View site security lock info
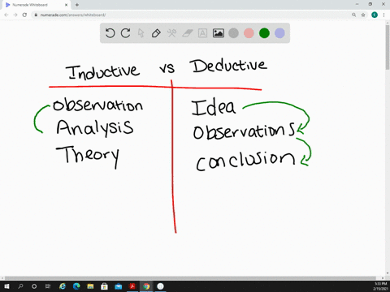The image size is (390, 292). click(x=36, y=15)
